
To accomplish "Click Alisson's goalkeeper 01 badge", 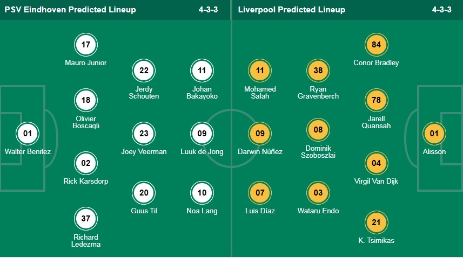I will (434, 134).
